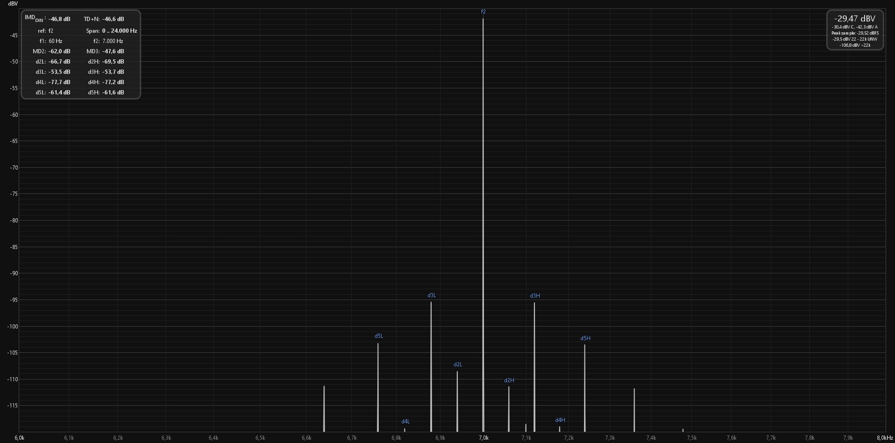Image resolution: width=895 pixels, height=443 pixels.
Task: Click the d4L value -77,7 dB
Action: (59, 82)
